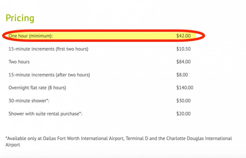Click the $84.00 price
The width and height of the screenshot is (246, 158).
click(183, 62)
